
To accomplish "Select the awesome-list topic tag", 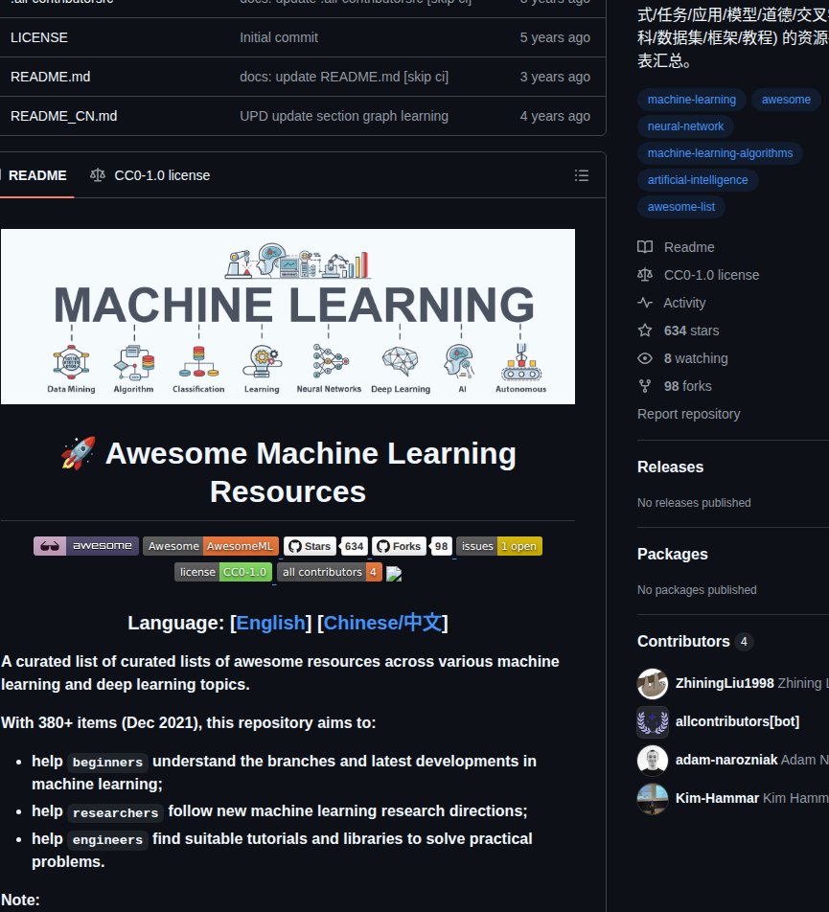I will (681, 207).
